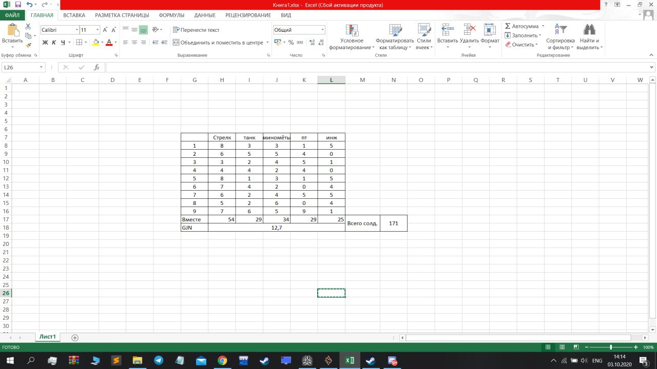Toggle top vertical alignment

pyautogui.click(x=125, y=30)
